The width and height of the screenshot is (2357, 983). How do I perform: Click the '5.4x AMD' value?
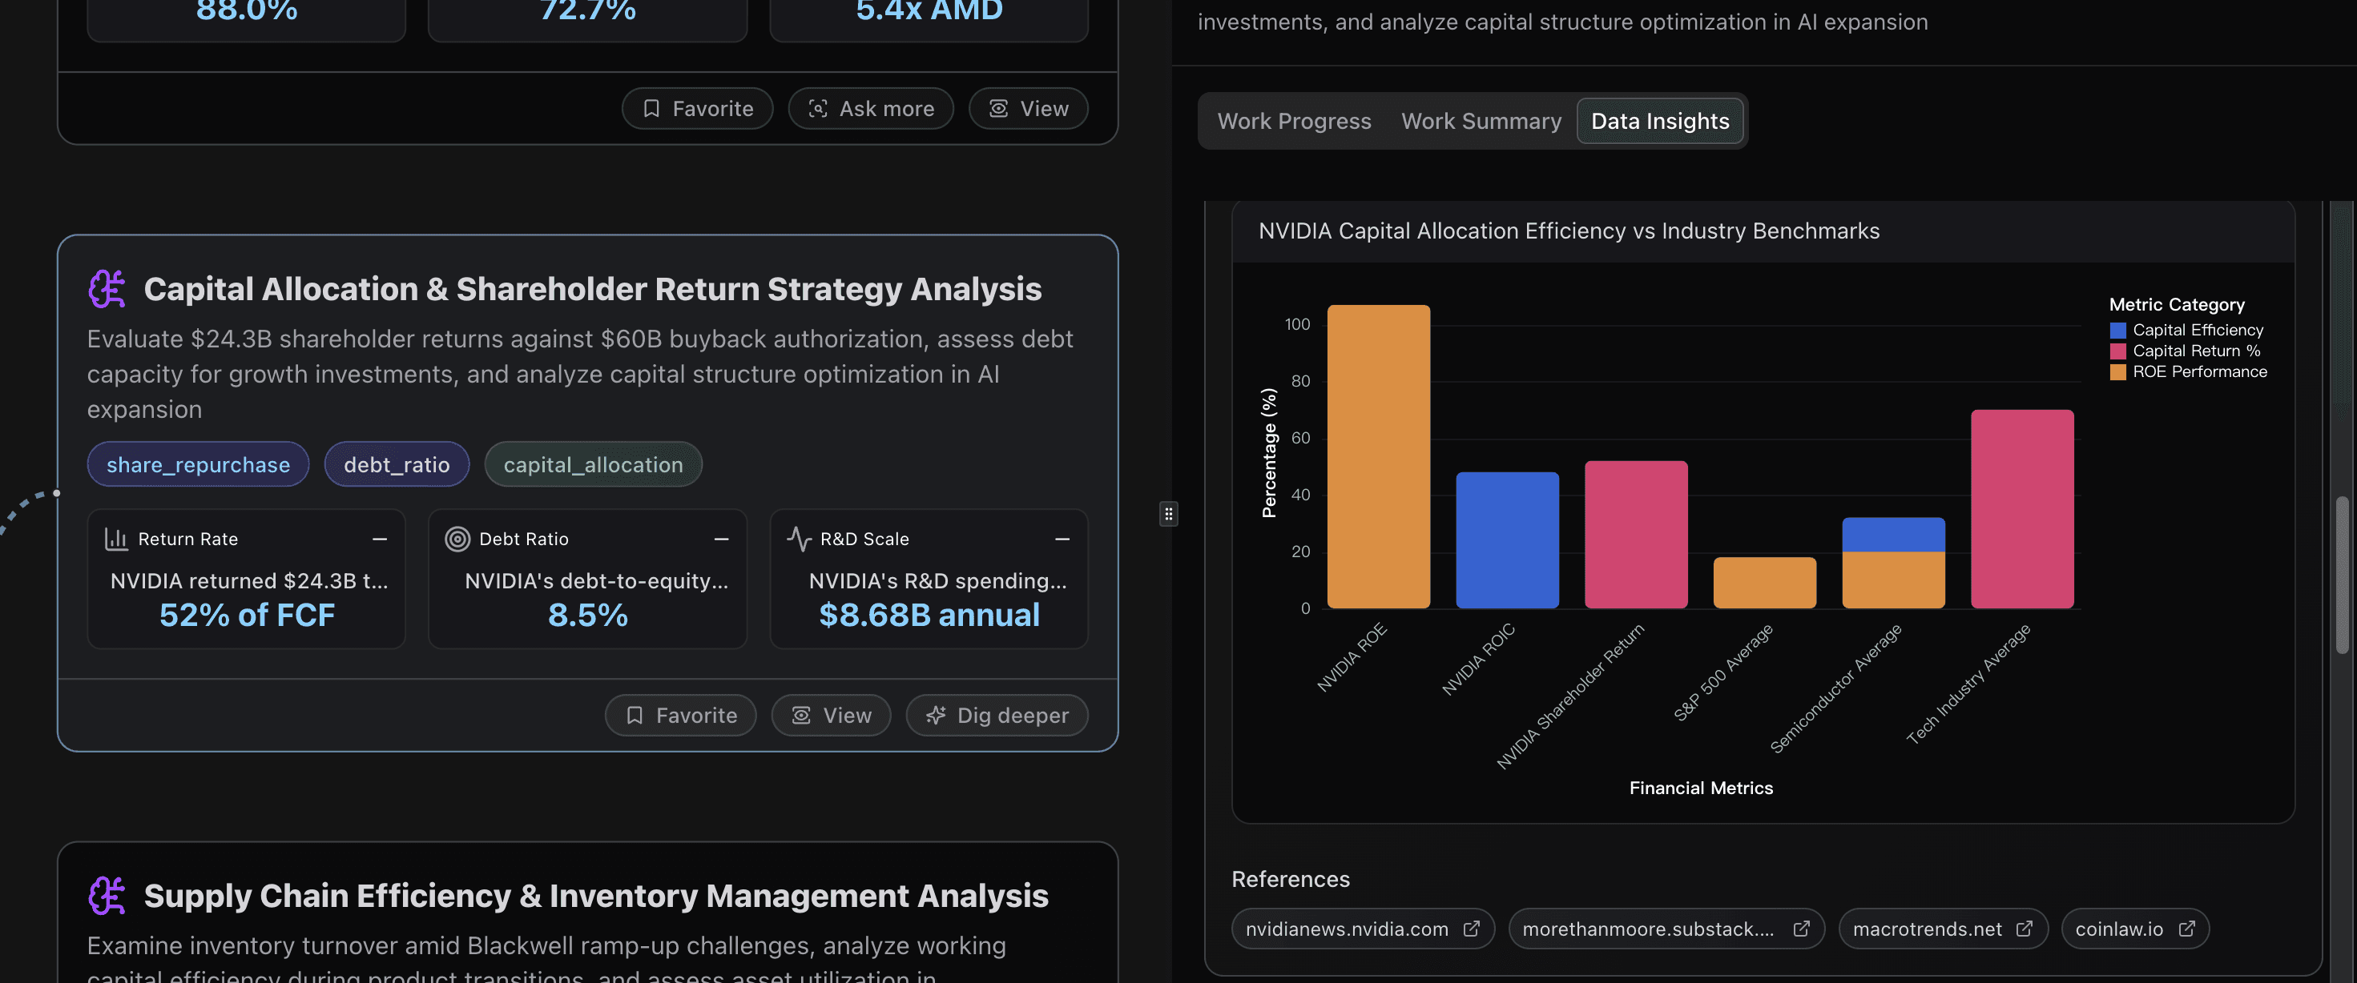929,10
